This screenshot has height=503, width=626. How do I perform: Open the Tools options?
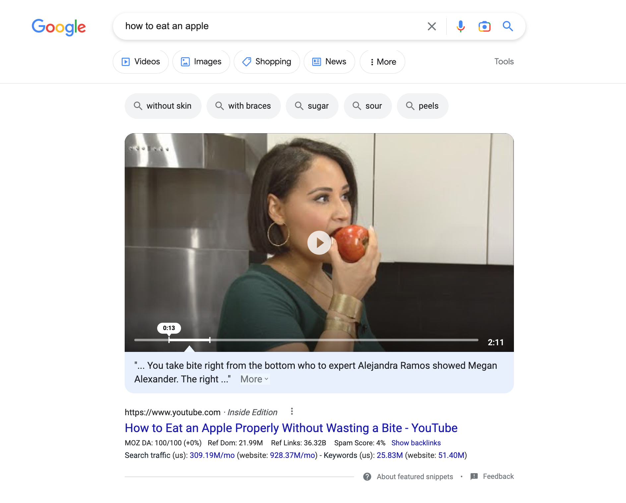click(x=504, y=62)
